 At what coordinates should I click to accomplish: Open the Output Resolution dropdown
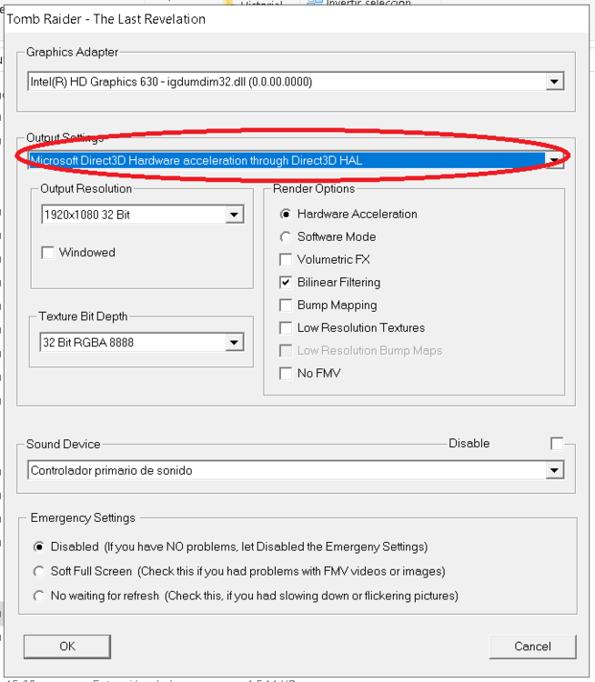(x=234, y=215)
